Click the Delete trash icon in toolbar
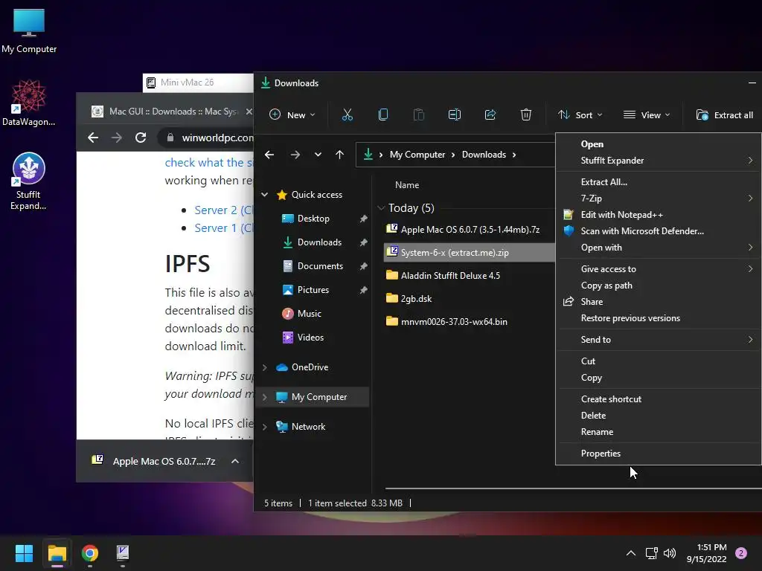Image resolution: width=762 pixels, height=571 pixels. point(526,115)
